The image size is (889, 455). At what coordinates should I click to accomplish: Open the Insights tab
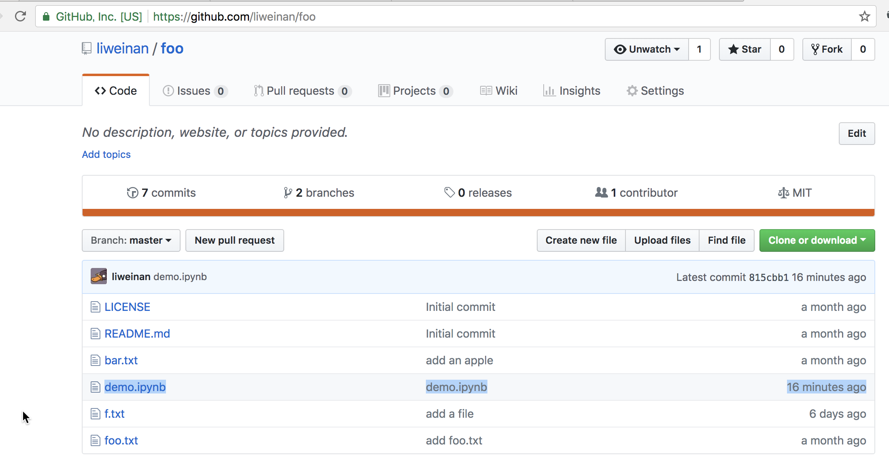(572, 91)
